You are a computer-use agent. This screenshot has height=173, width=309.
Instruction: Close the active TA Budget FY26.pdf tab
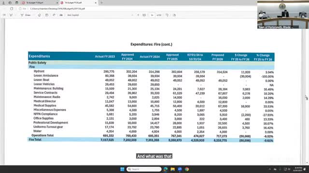point(96,3)
